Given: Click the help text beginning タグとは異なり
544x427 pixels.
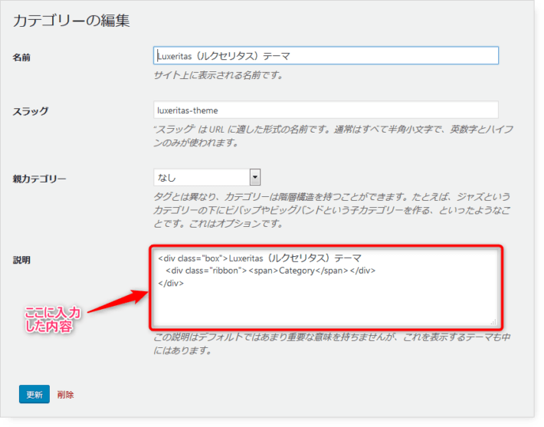Looking at the screenshot, I should pyautogui.click(x=332, y=210).
